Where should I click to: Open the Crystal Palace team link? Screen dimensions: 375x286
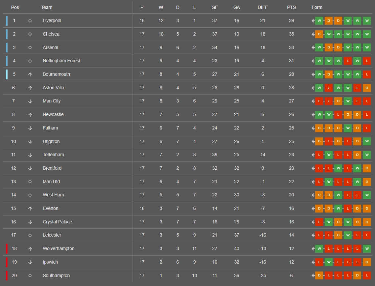pos(58,222)
